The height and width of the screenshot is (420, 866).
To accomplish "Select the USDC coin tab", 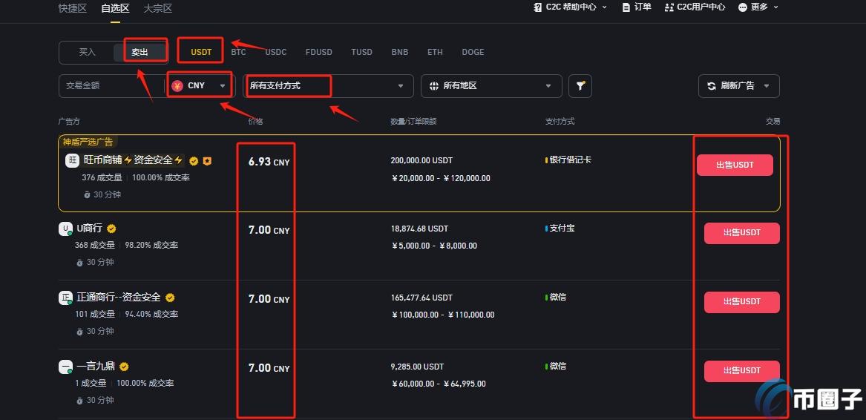I will click(x=276, y=52).
